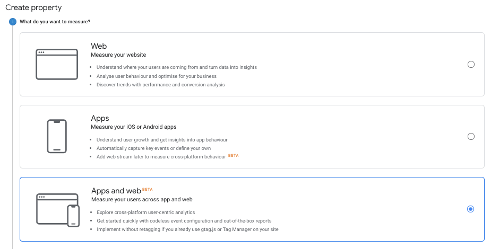Click the Web option title

point(99,46)
